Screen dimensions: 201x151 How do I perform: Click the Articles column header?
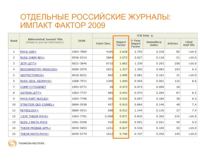[x=173, y=44]
